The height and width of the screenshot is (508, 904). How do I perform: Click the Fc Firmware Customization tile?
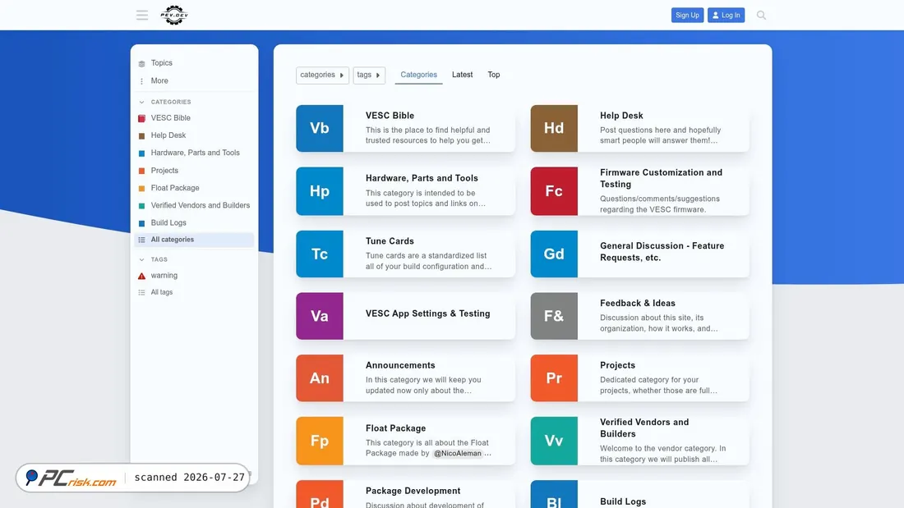[553, 191]
